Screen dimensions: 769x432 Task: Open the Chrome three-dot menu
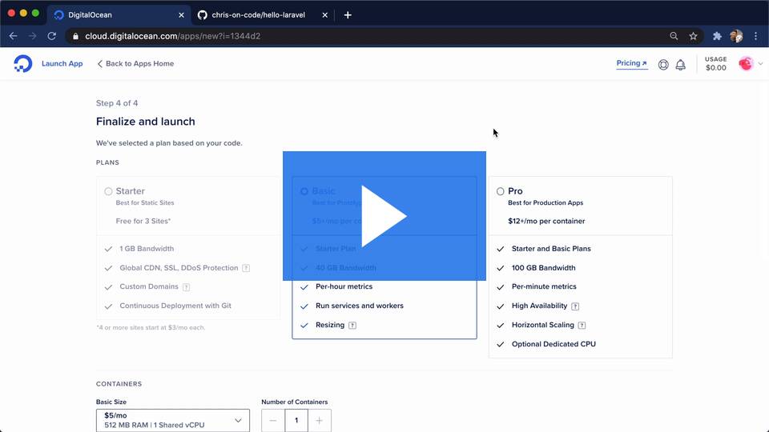pyautogui.click(x=755, y=36)
